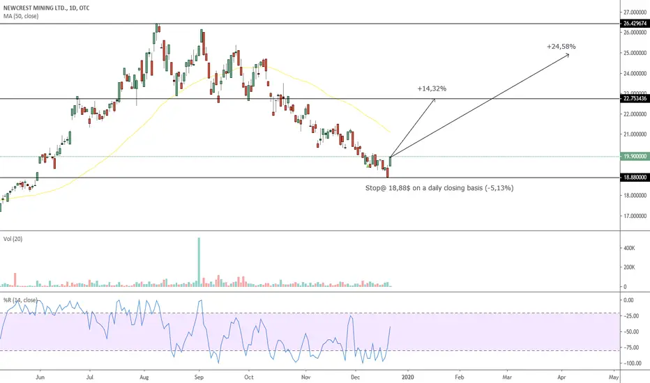Click the Stop@ 18,88$ annotation text
The width and height of the screenshot is (650, 383).
click(x=439, y=188)
